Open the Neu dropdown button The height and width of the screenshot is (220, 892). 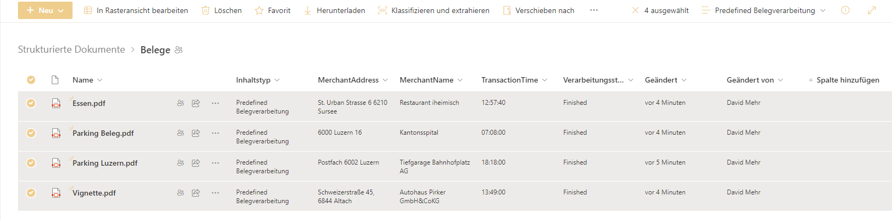(45, 10)
